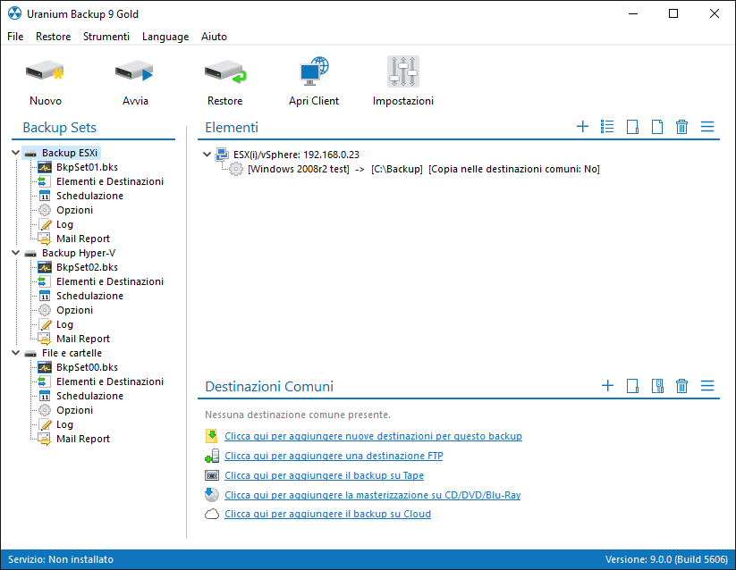Click the trash icon in the Elementi header

(681, 127)
